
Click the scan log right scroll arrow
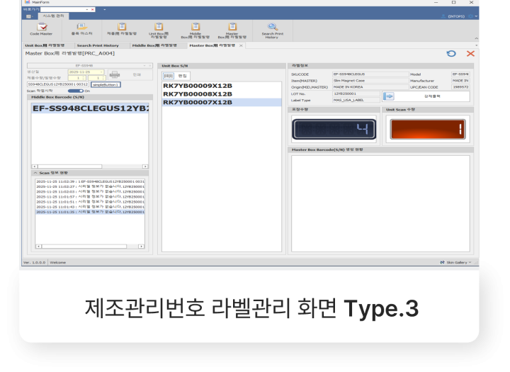pos(141,247)
